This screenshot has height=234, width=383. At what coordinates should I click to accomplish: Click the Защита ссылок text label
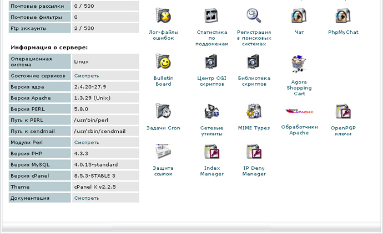tap(163, 170)
